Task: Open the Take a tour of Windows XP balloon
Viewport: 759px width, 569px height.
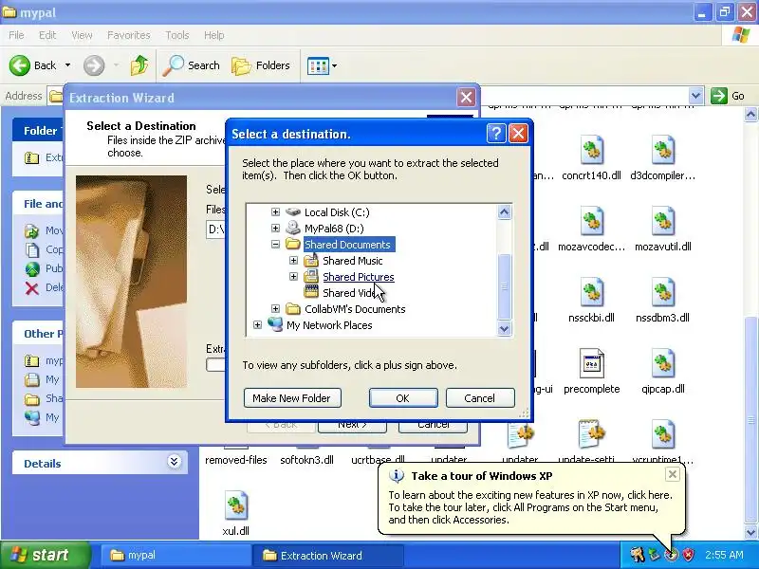Action: (x=530, y=499)
